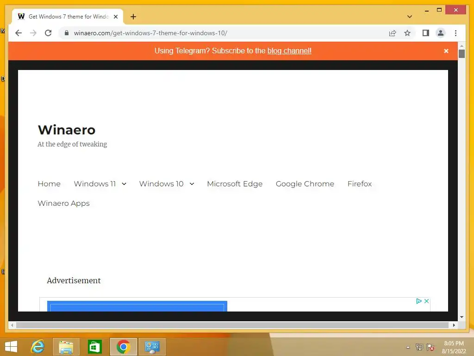The image size is (474, 356).
Task: Open the tab search dropdown arrow
Action: [x=410, y=17]
